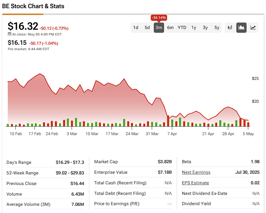266x213 pixels.
Task: Click the Total Debt (Recent Filing) label
Action: coord(120,193)
